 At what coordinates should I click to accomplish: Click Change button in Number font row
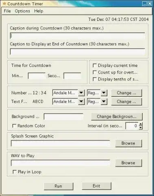(x=126, y=93)
